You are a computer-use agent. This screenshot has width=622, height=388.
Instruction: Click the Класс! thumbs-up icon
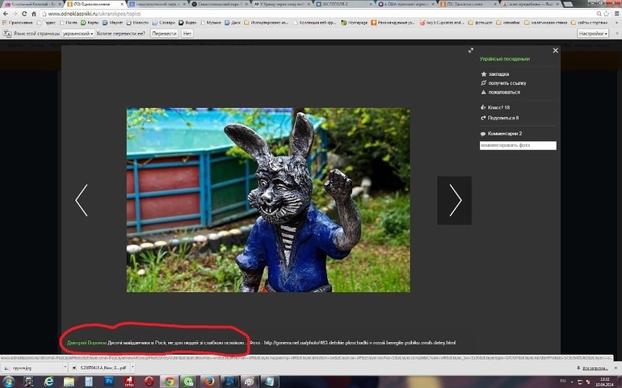[x=483, y=107]
